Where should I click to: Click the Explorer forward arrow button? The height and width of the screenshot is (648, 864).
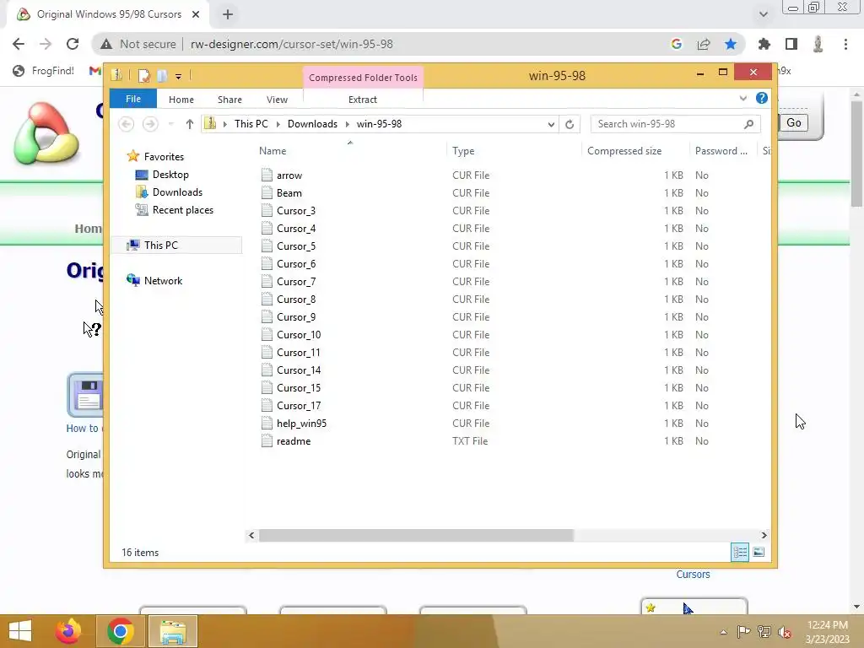pos(150,124)
